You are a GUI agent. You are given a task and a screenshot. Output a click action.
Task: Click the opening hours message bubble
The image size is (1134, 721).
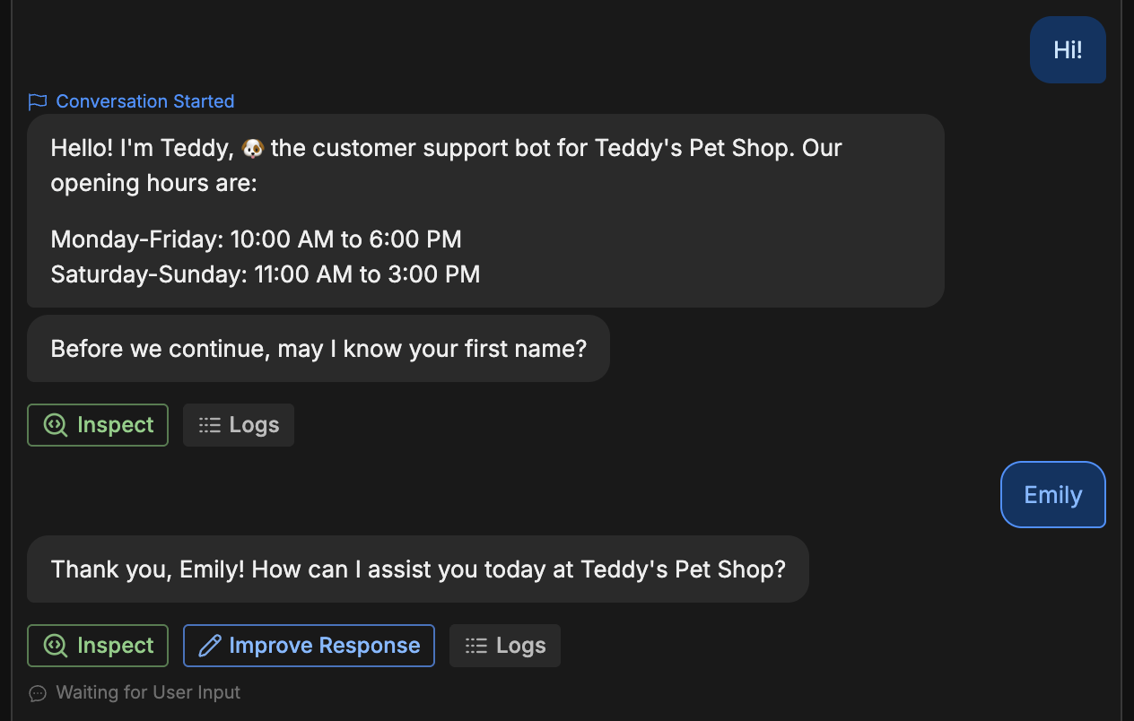pyautogui.click(x=485, y=211)
